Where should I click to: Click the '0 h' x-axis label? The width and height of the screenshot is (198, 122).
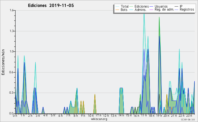tap(15, 115)
